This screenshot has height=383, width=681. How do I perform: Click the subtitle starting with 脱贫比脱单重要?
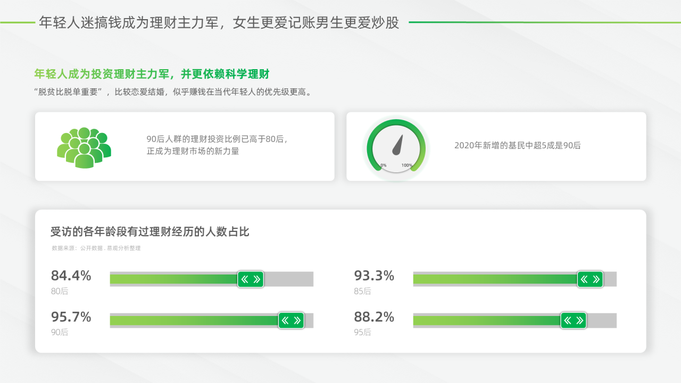pos(173,92)
